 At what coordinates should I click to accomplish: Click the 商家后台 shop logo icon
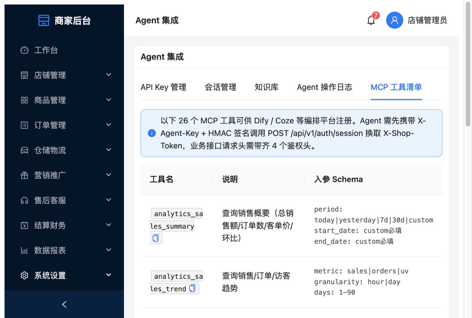coord(44,20)
